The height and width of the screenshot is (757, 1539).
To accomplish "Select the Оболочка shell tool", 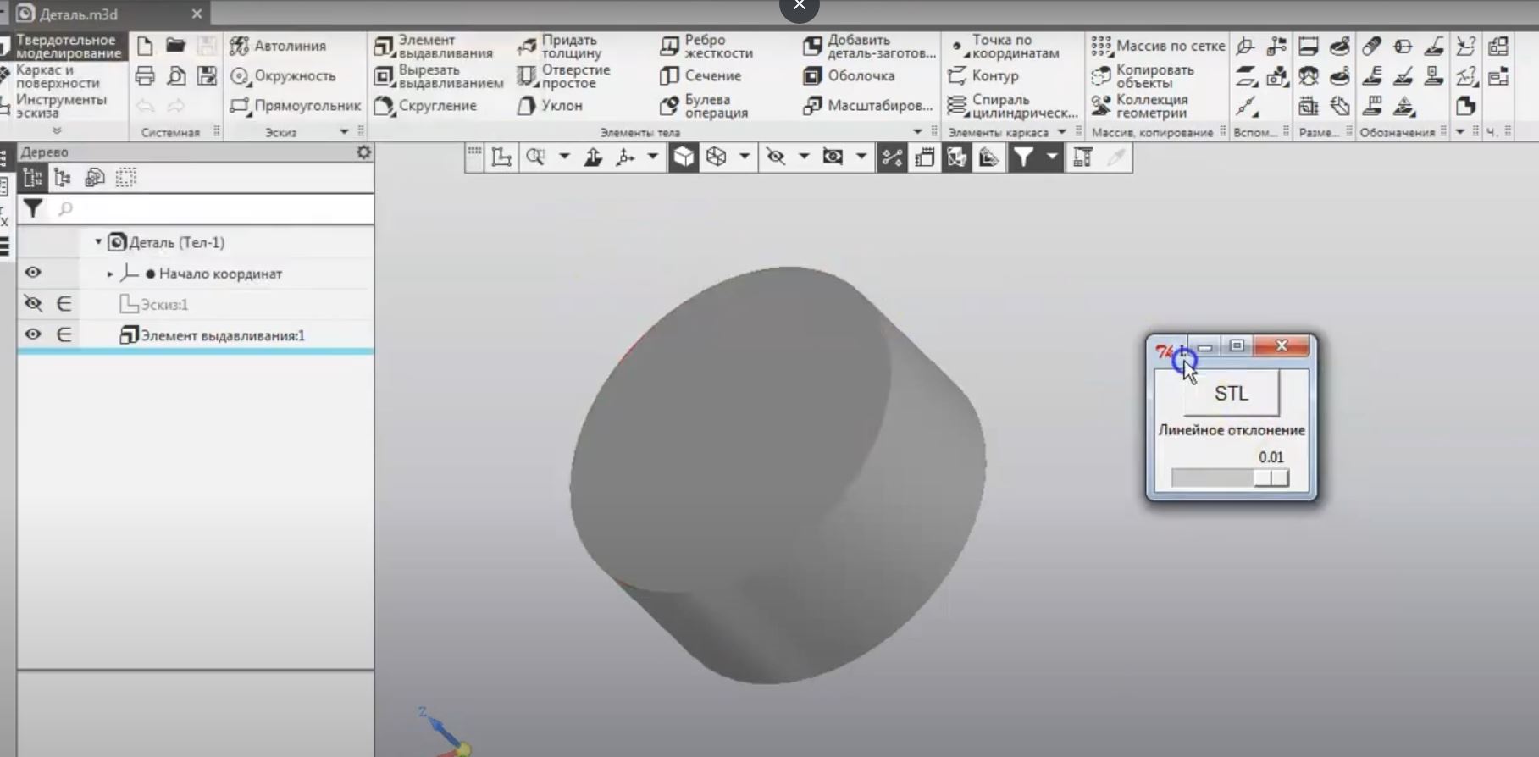I will pyautogui.click(x=849, y=76).
